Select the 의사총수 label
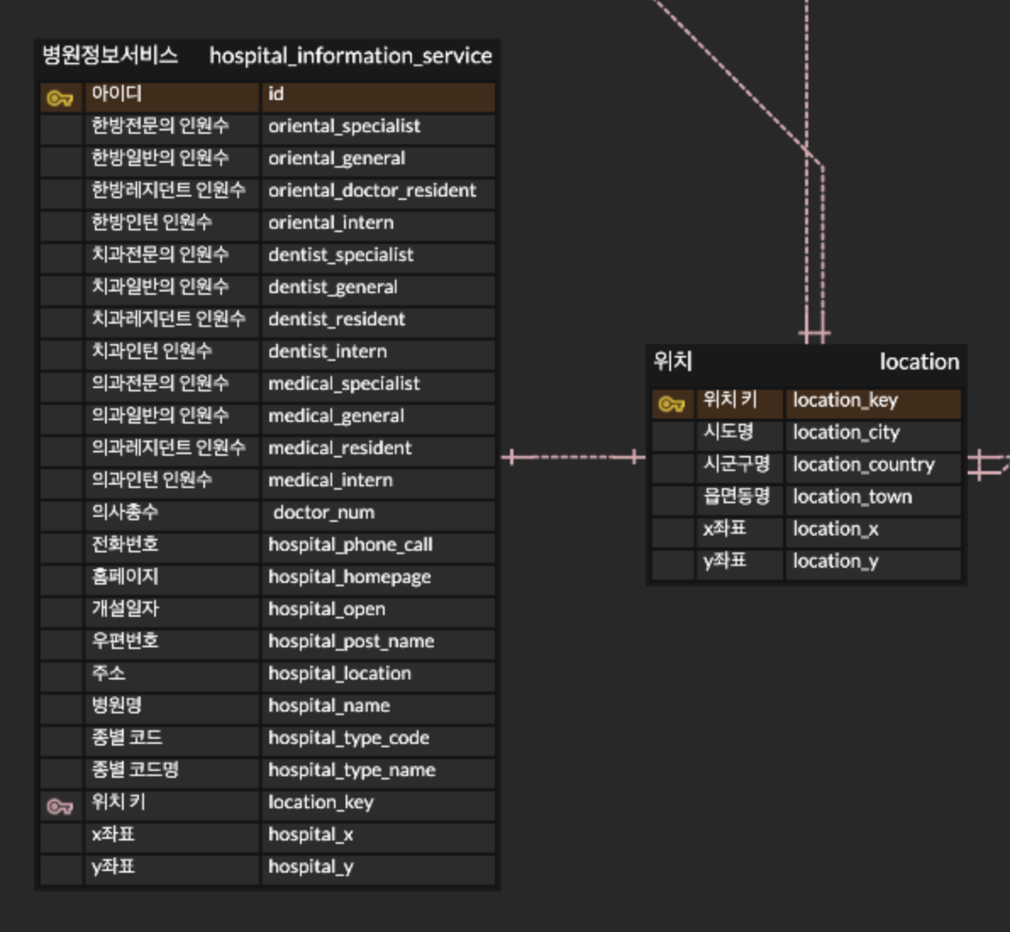The height and width of the screenshot is (932, 1010). (x=125, y=512)
